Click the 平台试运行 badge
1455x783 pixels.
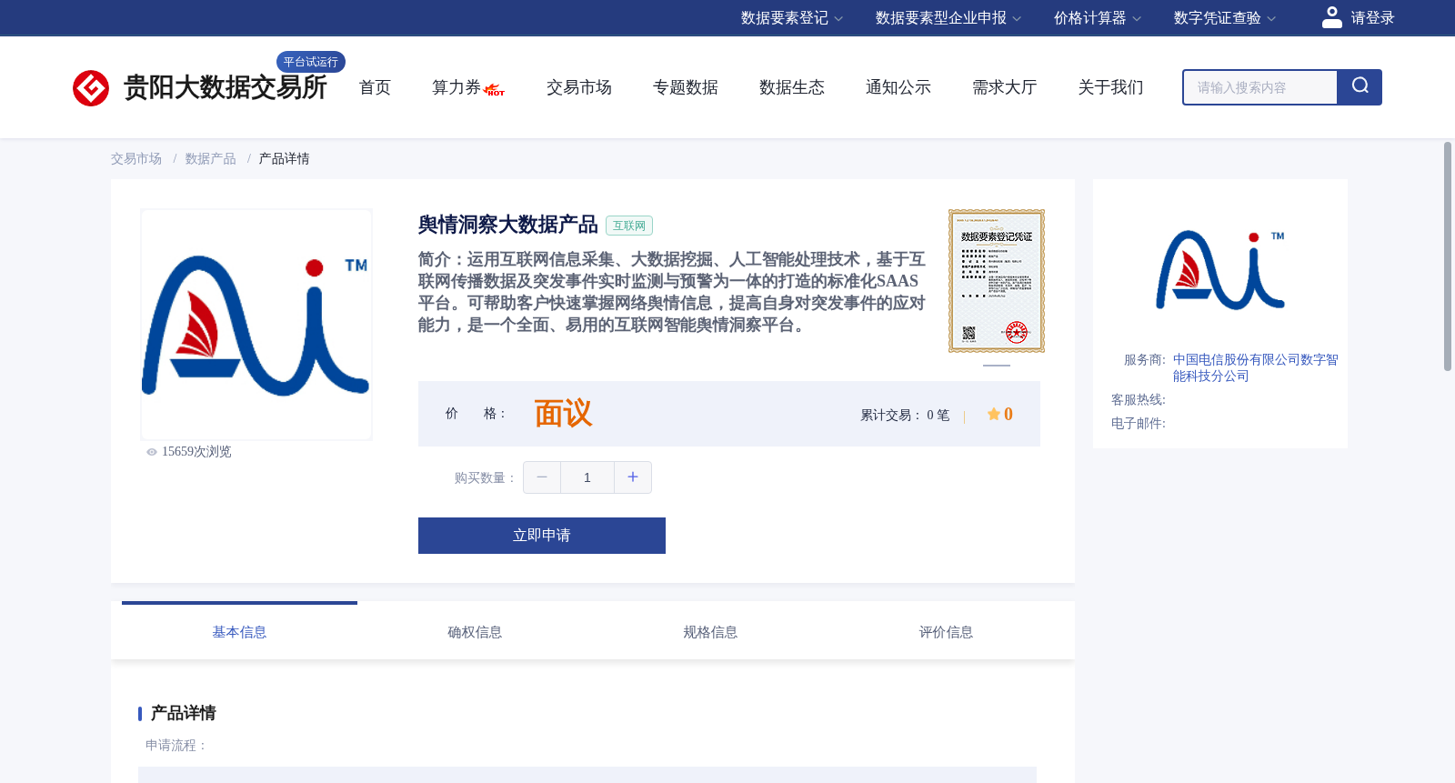coord(311,62)
